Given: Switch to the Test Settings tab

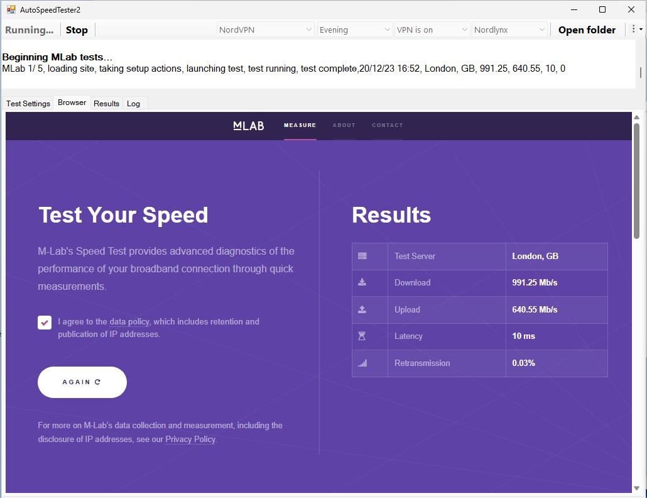Looking at the screenshot, I should click(x=28, y=104).
